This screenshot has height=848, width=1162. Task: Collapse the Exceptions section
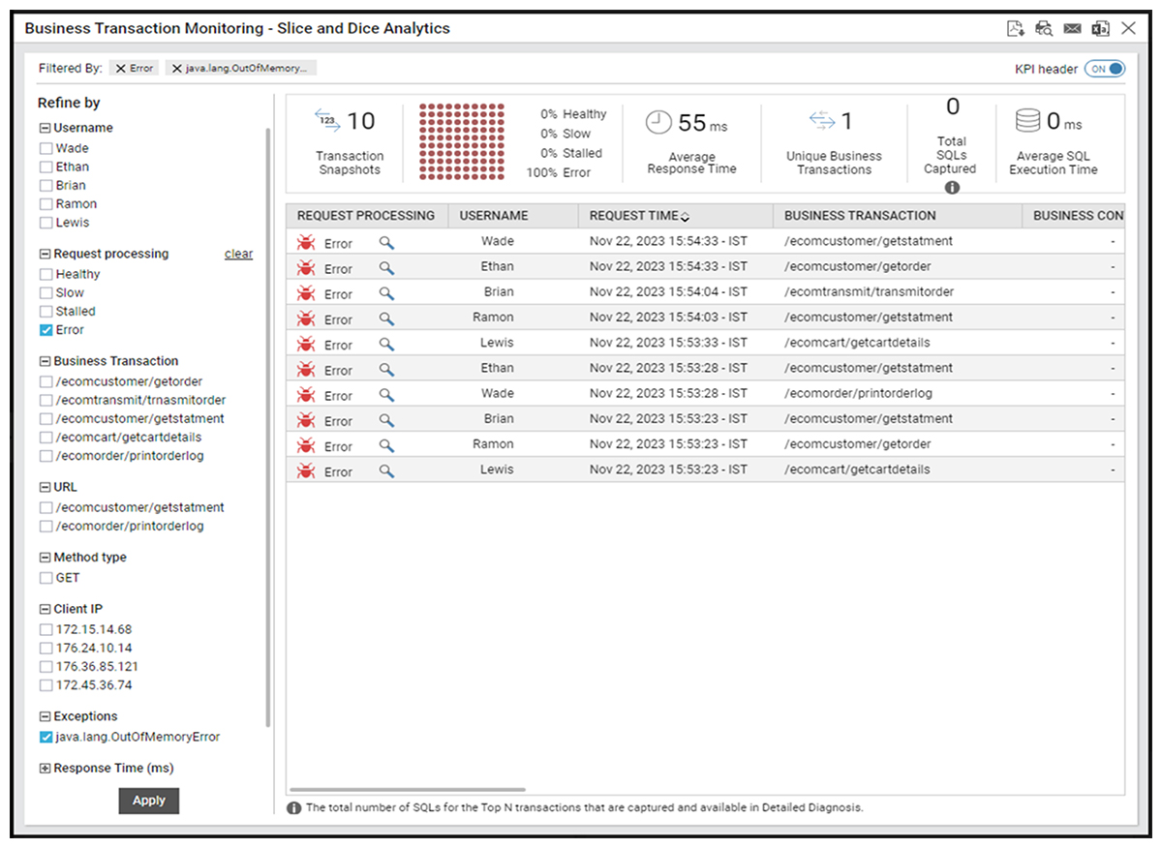[45, 717]
